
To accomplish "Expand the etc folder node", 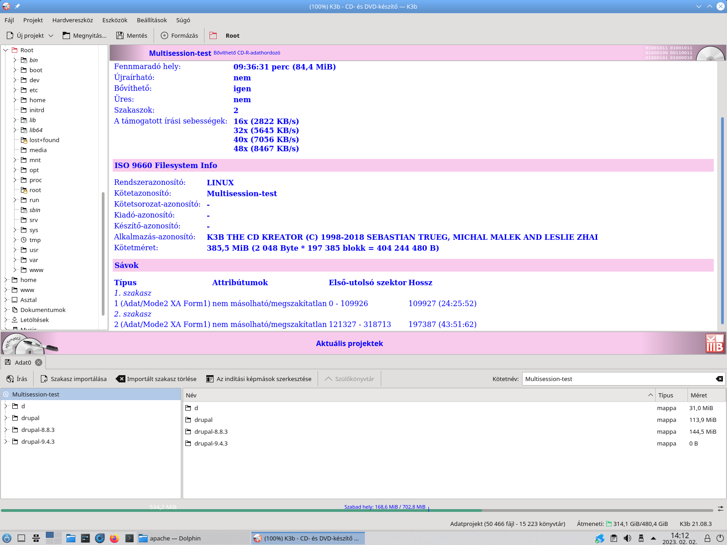I will click(x=15, y=90).
